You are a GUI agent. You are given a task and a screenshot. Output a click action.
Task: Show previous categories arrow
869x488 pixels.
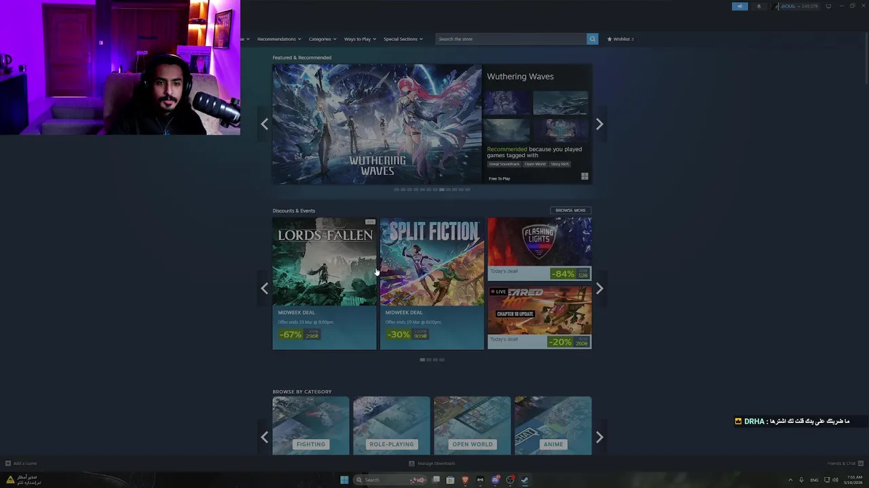pos(264,437)
